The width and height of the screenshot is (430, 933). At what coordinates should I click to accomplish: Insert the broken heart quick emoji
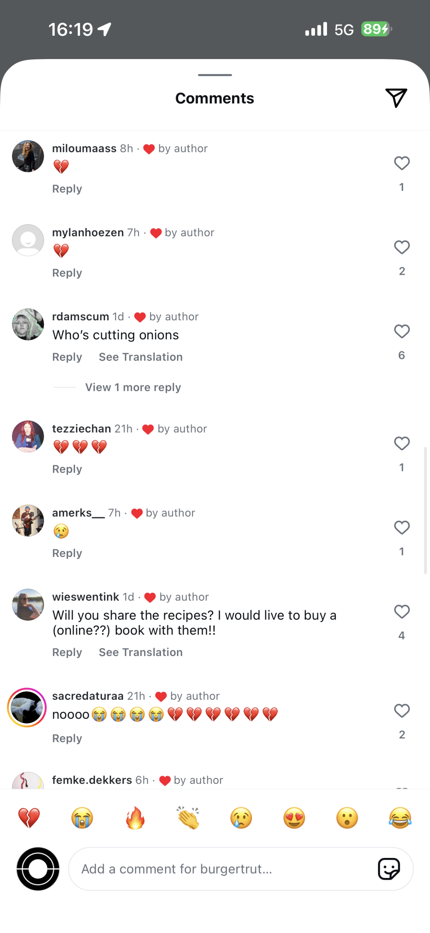29,817
